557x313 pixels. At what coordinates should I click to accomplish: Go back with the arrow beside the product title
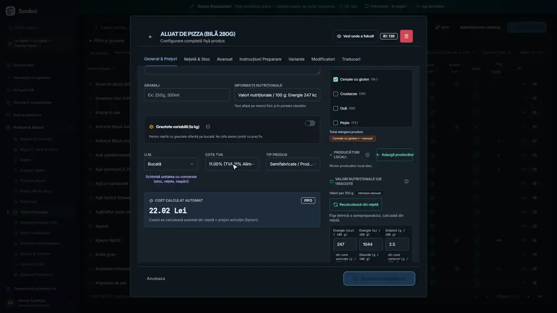[x=151, y=37]
